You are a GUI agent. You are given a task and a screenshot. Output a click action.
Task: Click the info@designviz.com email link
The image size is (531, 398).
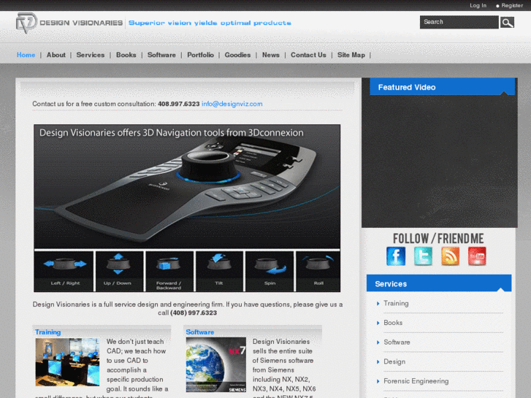[232, 104]
